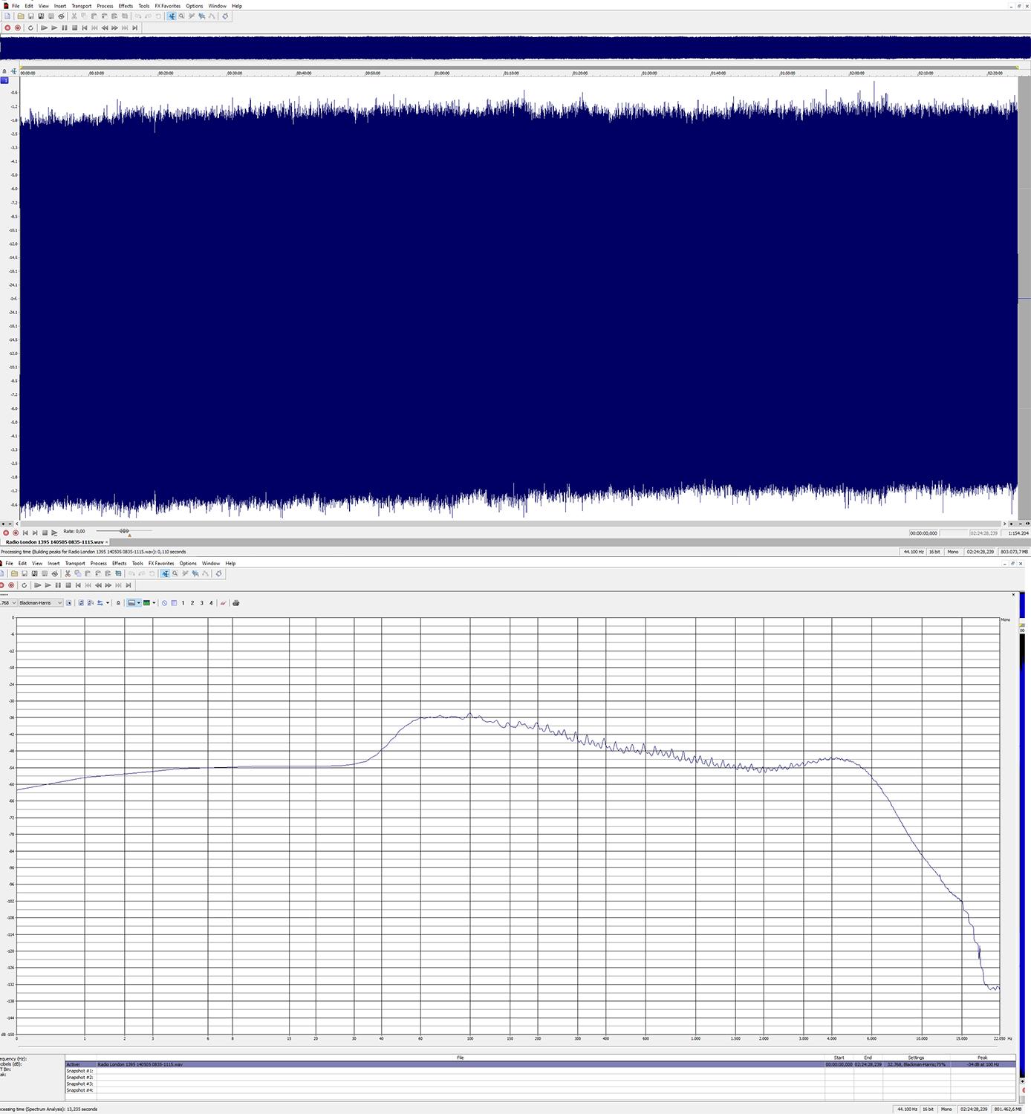
Task: Open the Effects menu in the top menu bar
Action: tap(126, 6)
